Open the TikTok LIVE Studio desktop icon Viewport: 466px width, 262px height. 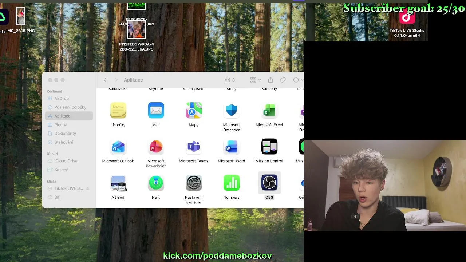tap(407, 17)
